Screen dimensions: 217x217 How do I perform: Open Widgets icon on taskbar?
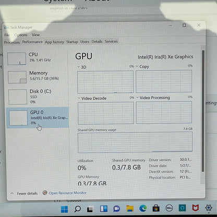(104, 209)
